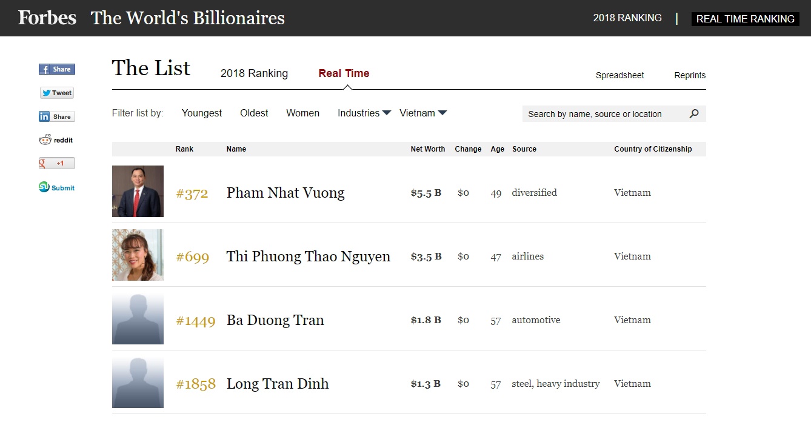
Task: Submit the page to StumbleUpon
Action: [x=56, y=187]
